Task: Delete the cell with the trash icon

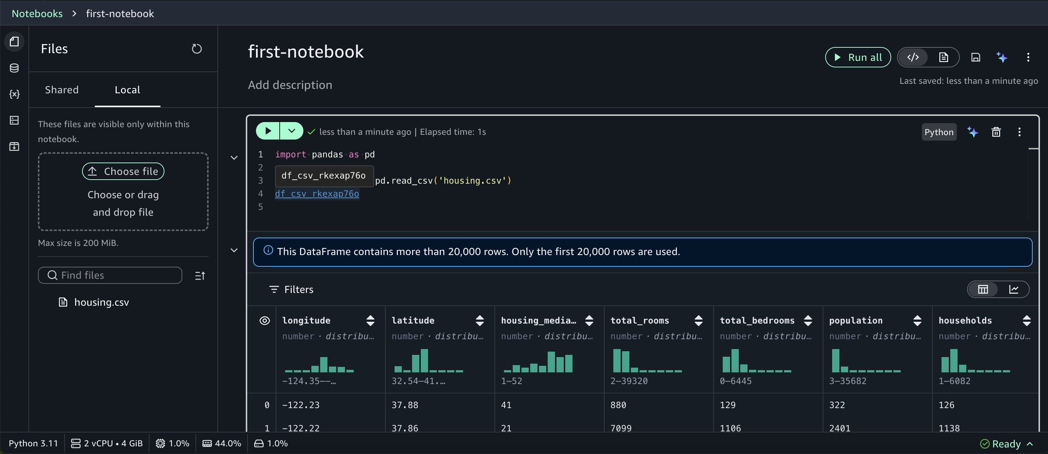Action: (996, 132)
